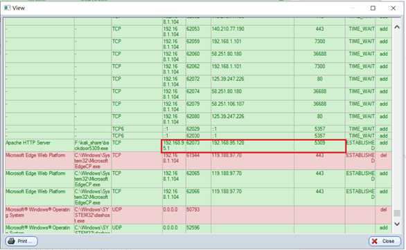Click the Close button label
Screen dimensions: 406x250
388,241
